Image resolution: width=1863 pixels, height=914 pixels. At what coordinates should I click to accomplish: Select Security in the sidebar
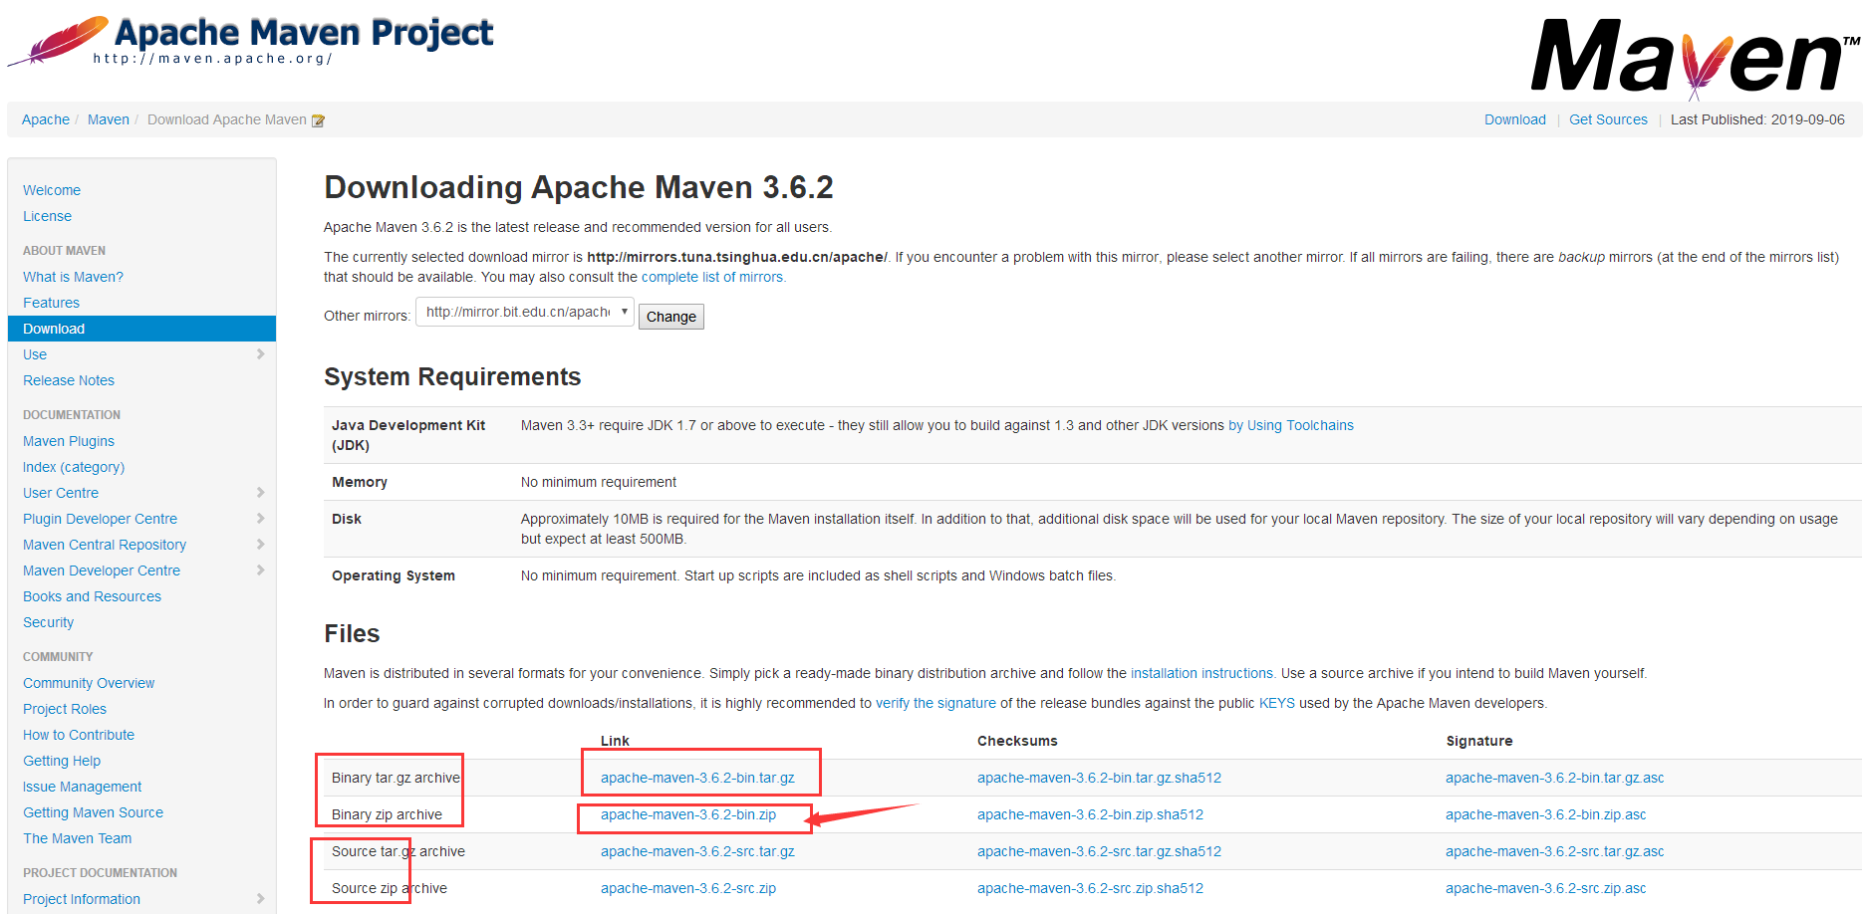click(x=48, y=621)
